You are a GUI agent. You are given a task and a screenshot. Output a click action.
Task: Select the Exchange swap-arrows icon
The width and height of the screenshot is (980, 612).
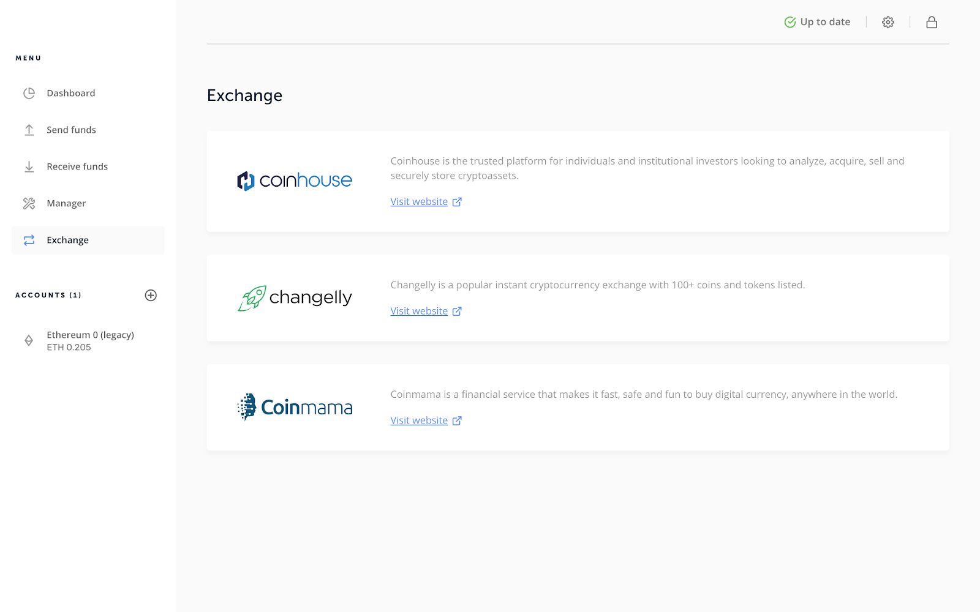pyautogui.click(x=28, y=240)
